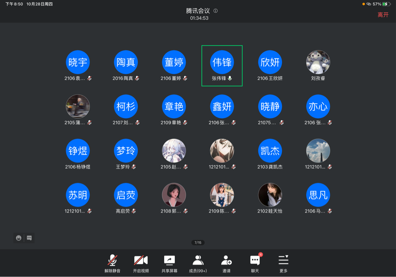Open the 聊天 chat panel
This screenshot has width=396, height=277.
click(x=255, y=263)
